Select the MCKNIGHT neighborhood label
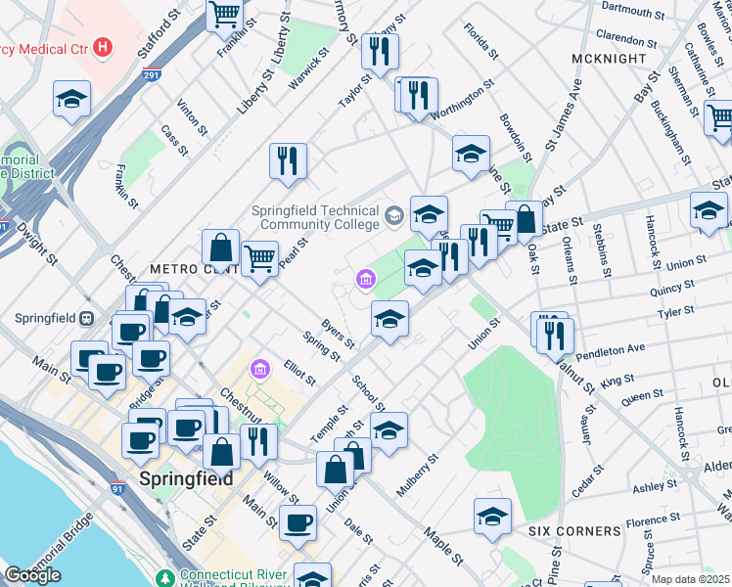Viewport: 732px width, 587px height. coord(610,59)
